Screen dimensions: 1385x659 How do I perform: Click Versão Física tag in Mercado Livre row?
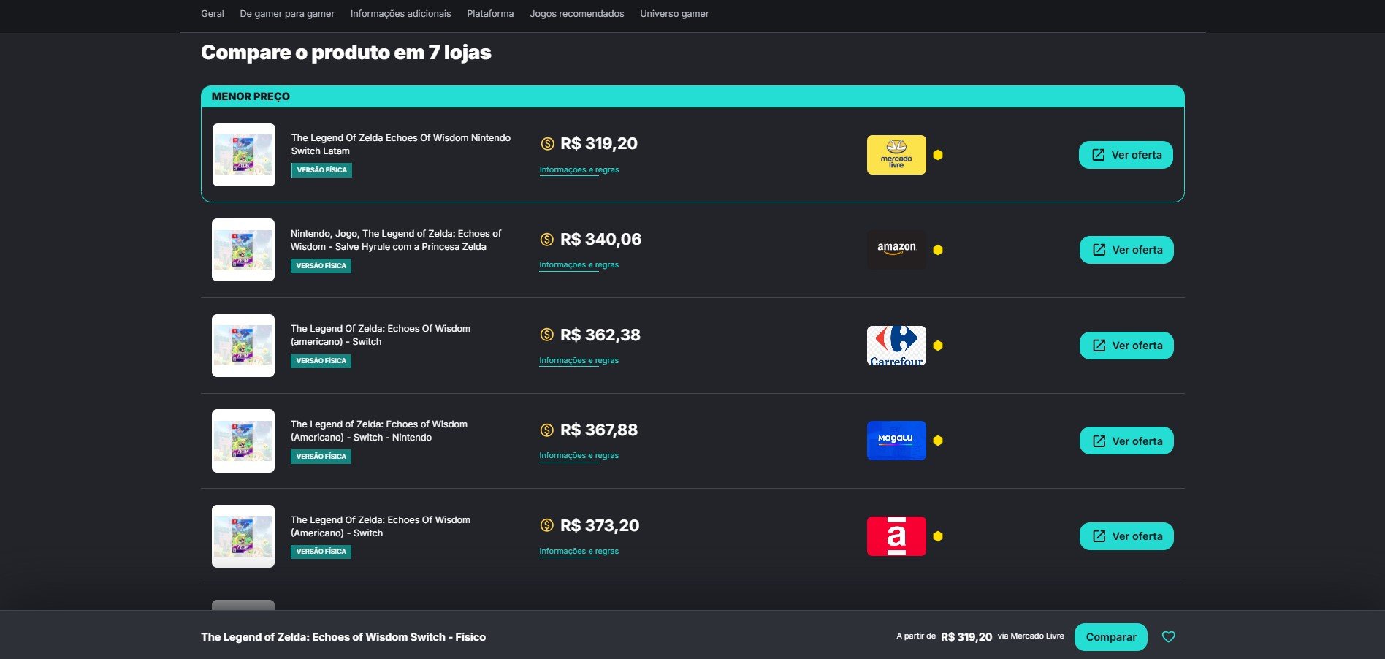321,170
